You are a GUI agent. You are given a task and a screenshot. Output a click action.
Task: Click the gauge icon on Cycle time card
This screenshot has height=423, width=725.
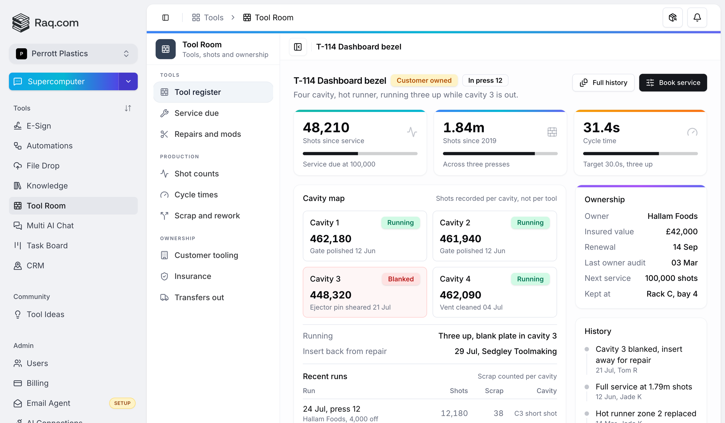pyautogui.click(x=692, y=132)
